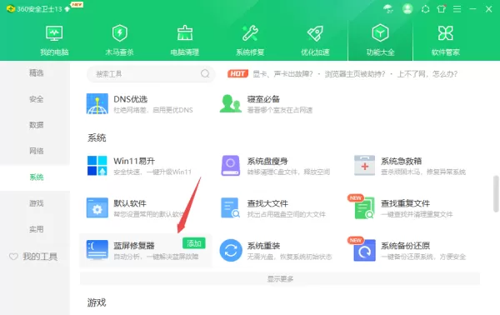The height and width of the screenshot is (315, 500).
Task: Open the skin shirt icon
Action: [x=442, y=9]
